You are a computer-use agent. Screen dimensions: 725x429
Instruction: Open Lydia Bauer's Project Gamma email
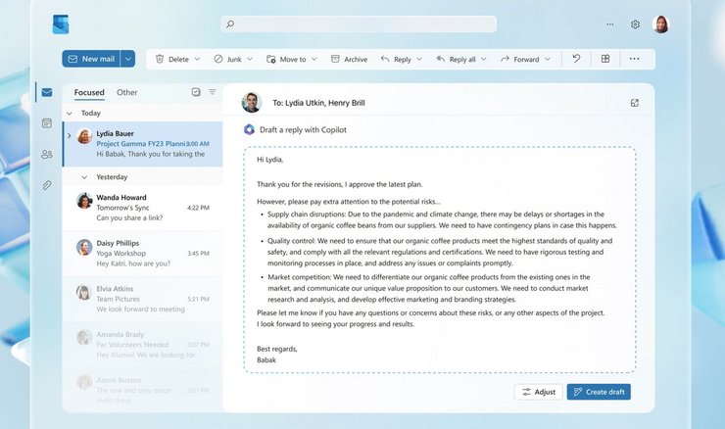click(x=143, y=144)
